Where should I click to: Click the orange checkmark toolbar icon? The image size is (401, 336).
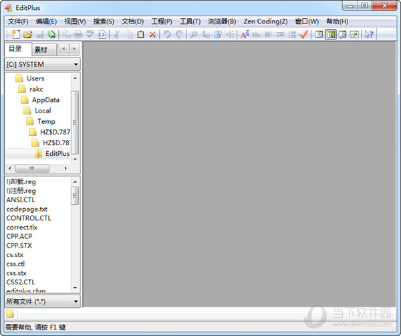pos(303,34)
